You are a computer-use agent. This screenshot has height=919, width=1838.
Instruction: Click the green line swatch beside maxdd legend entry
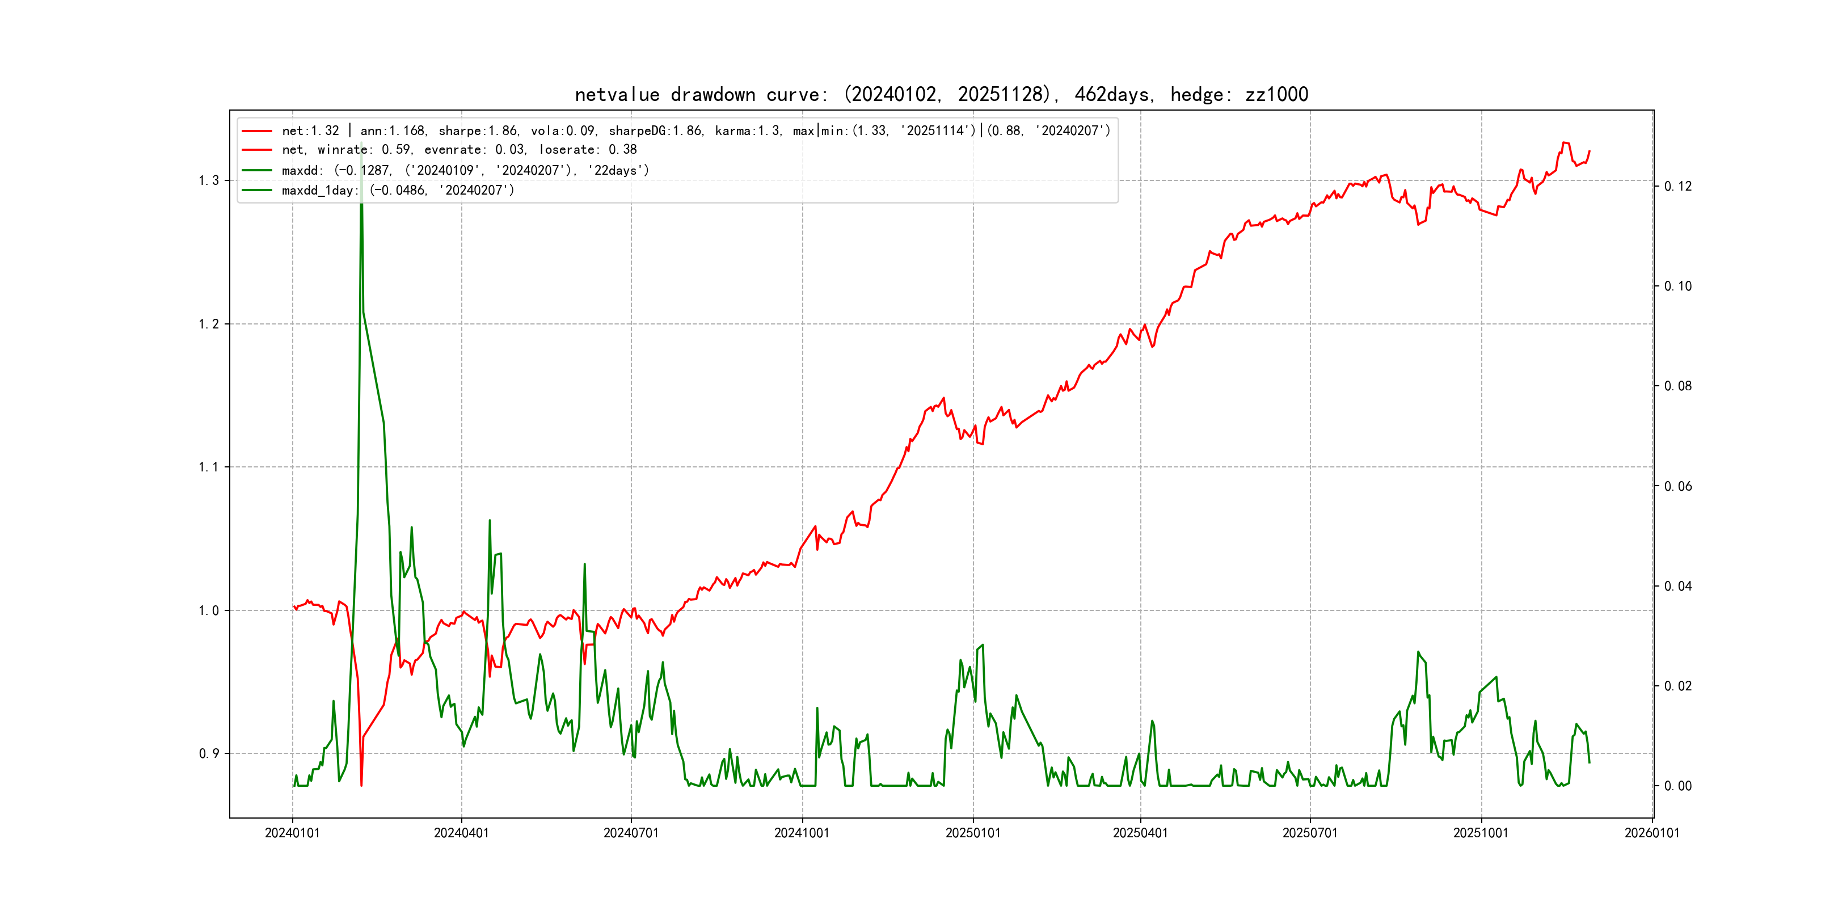(257, 171)
